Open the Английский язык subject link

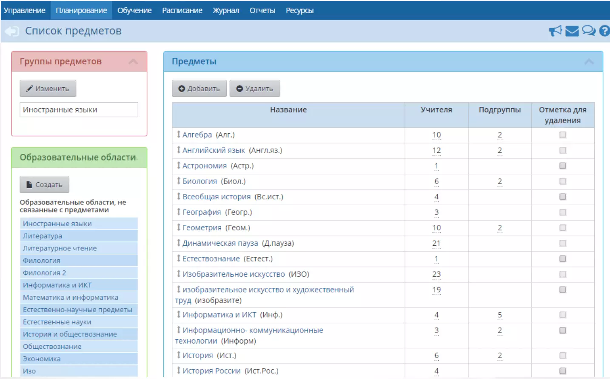214,150
